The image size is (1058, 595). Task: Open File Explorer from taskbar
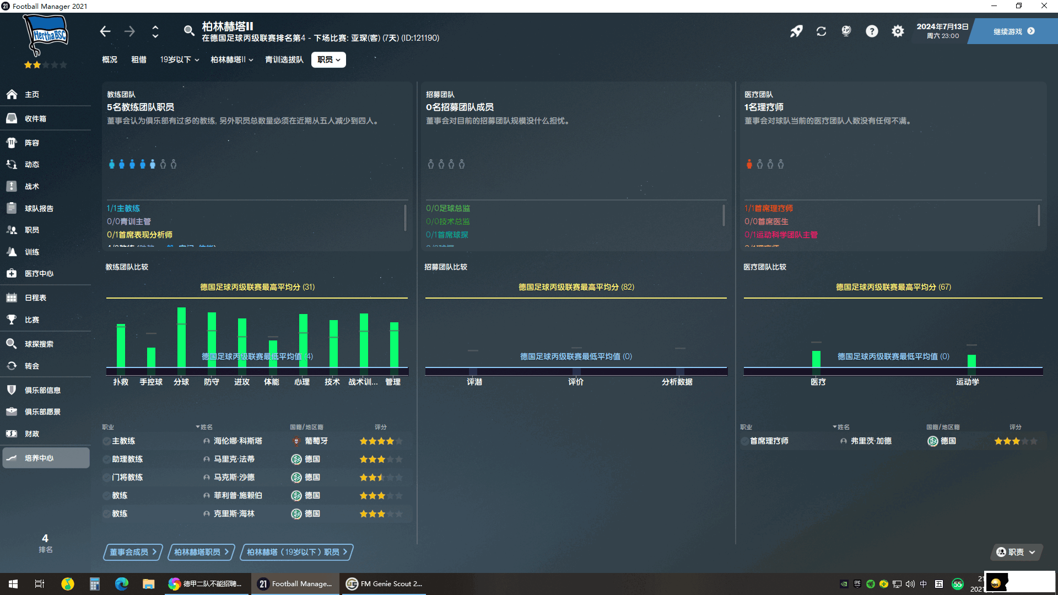coord(148,584)
